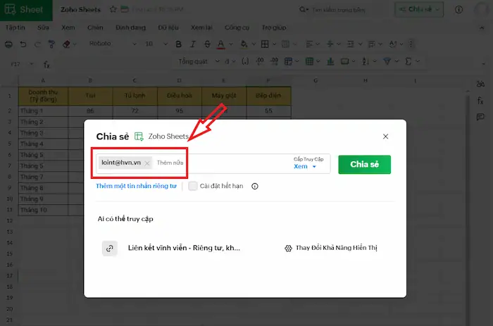Select the Doanh thu header cell
Image resolution: width=493 pixels, height=326 pixels.
[44, 96]
